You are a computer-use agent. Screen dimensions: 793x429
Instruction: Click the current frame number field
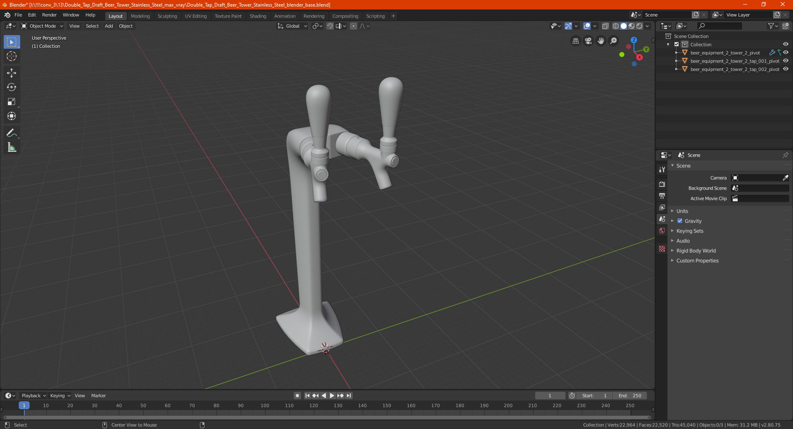pyautogui.click(x=550, y=396)
